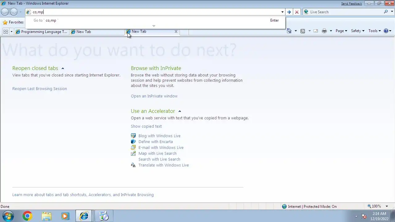
Task: Click the Send Feedback link
Action: (x=351, y=3)
